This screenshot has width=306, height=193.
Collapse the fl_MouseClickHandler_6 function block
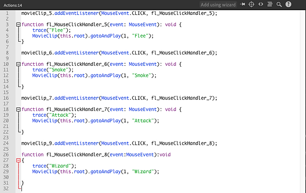pyautogui.click(x=18, y=64)
